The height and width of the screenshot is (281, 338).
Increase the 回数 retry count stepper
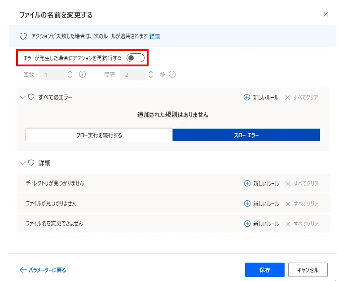tap(70, 72)
